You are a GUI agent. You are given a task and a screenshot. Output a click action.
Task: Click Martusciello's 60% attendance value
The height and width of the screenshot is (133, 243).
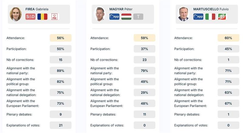point(228,38)
